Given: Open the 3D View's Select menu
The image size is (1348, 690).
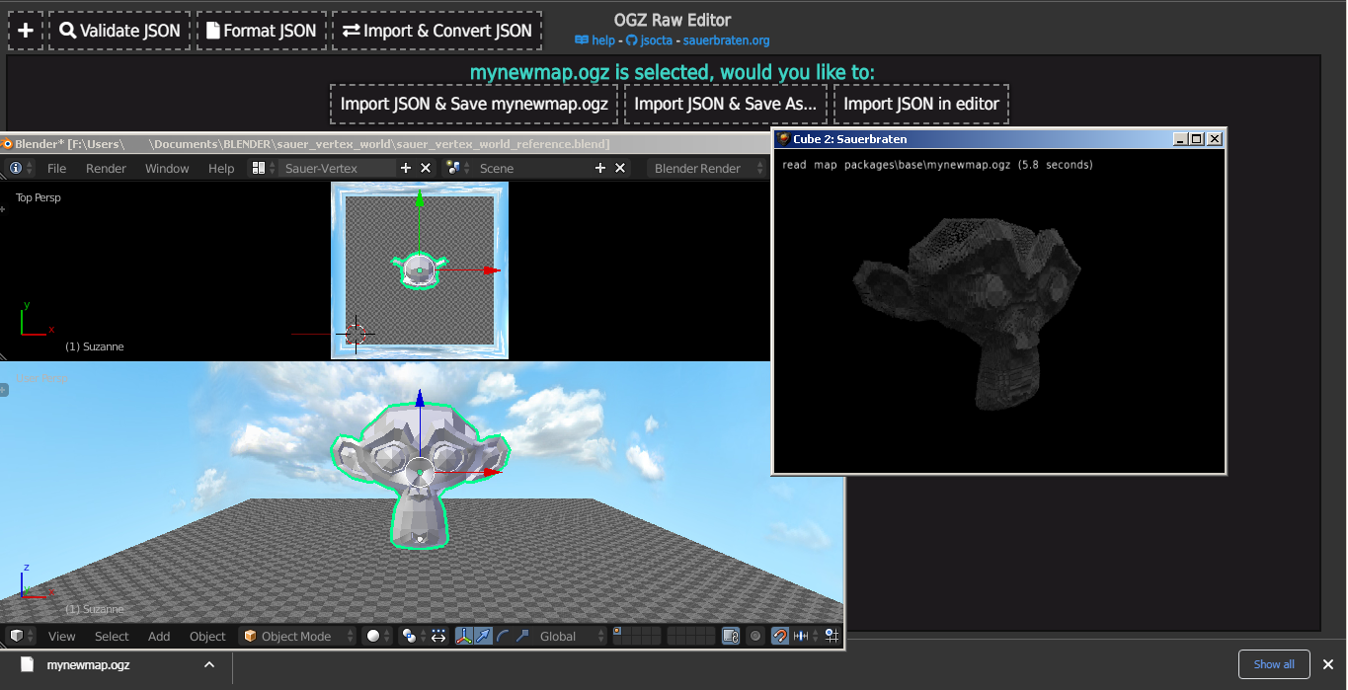Looking at the screenshot, I should click(x=112, y=637).
